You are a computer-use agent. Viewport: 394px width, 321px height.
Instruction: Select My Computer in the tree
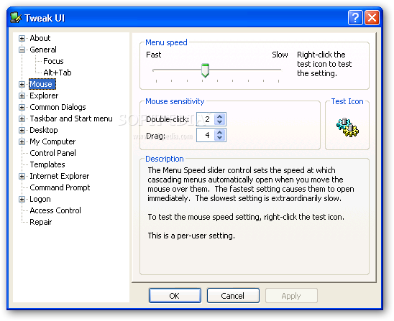pos(52,141)
